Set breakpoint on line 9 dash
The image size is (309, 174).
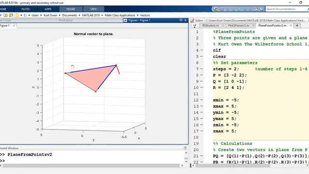(x=202, y=81)
